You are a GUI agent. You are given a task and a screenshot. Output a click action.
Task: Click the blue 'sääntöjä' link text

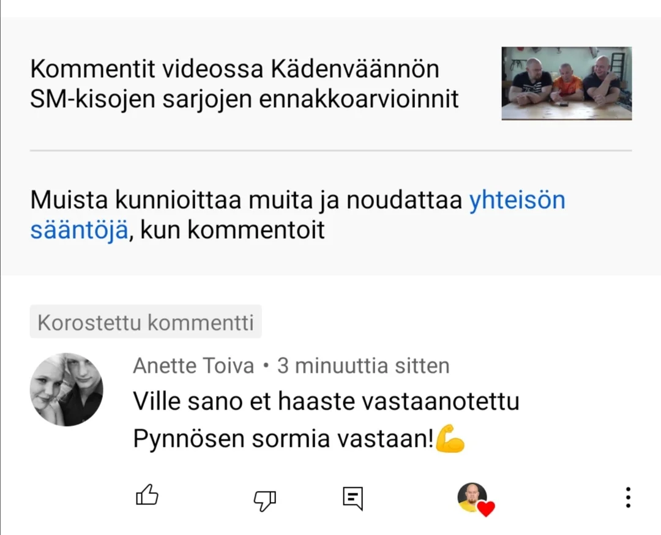click(x=79, y=230)
